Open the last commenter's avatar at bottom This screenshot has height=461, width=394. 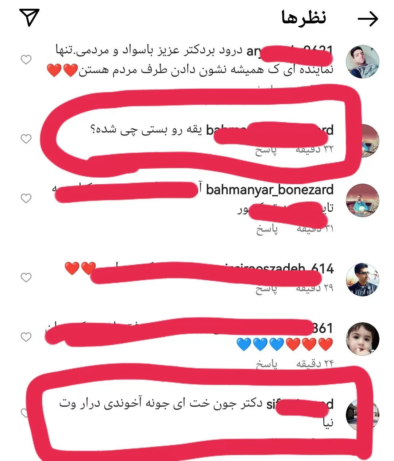tap(362, 415)
